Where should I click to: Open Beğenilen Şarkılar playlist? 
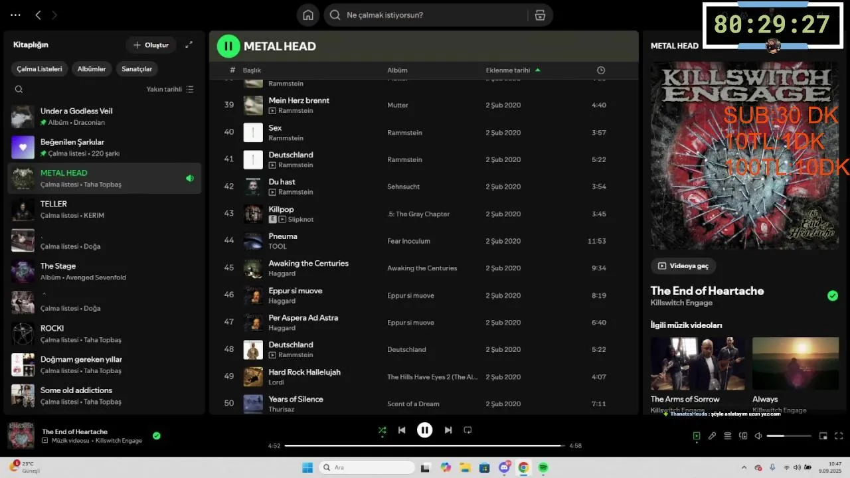[104, 147]
